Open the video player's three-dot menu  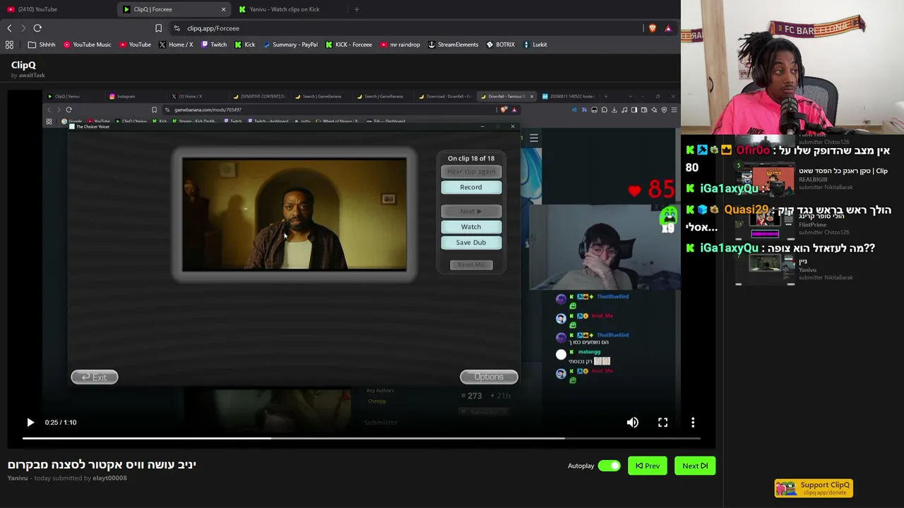693,422
